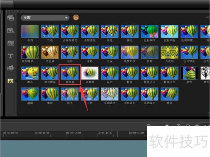
Task: Select the white vignette balloon filter thumbnail
Action: point(90,73)
